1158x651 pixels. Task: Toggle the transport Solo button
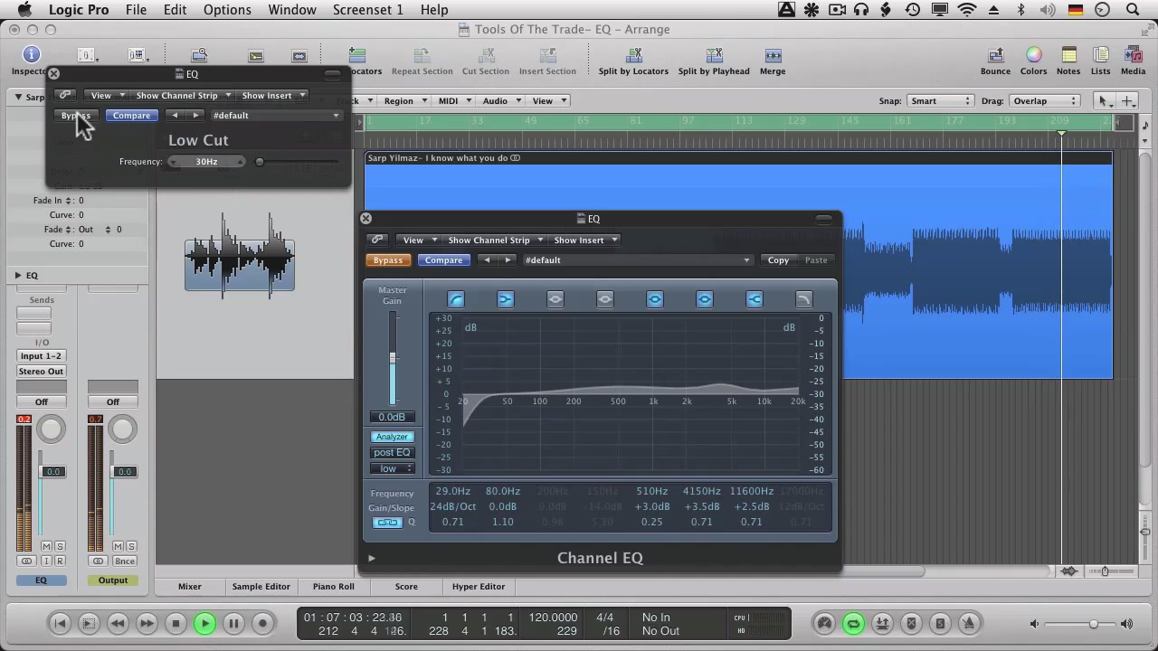pos(940,623)
